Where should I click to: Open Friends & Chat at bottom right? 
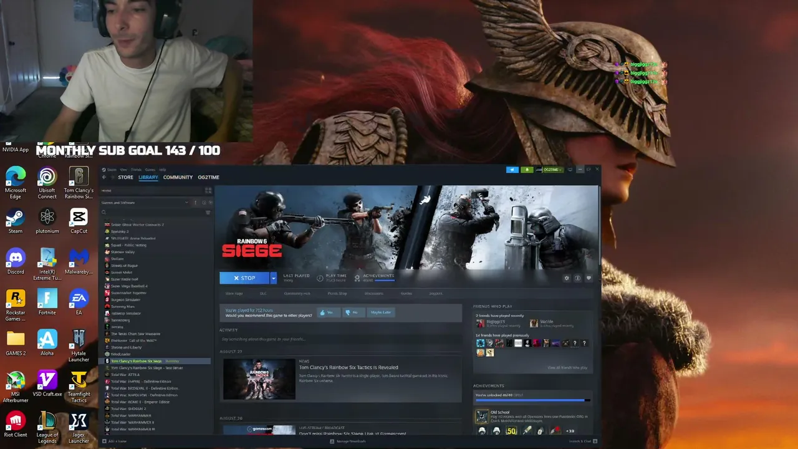point(583,442)
